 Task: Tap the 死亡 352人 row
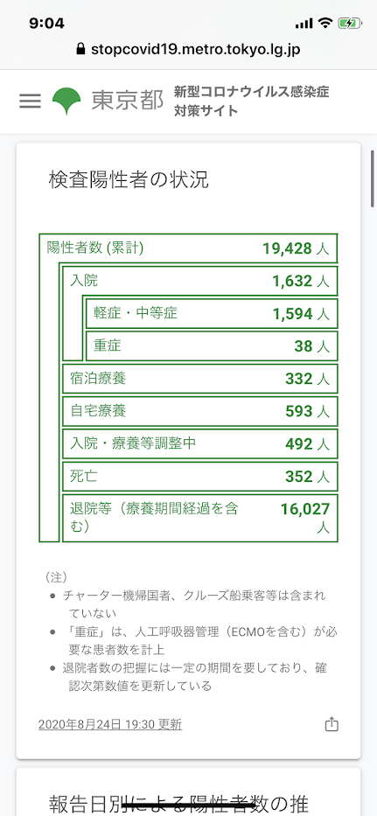pos(200,476)
